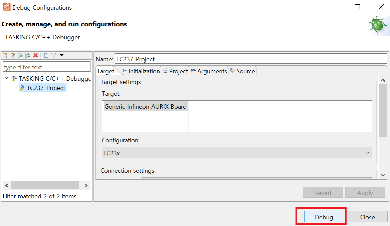The height and width of the screenshot is (226, 390).
Task: Switch to the Target tab
Action: [x=106, y=71]
